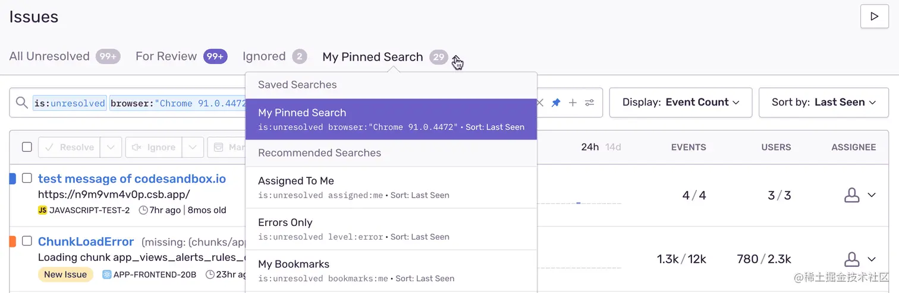Screen dimensions: 899x293
Task: Check the select-all issues checkbox
Action: coord(27,147)
